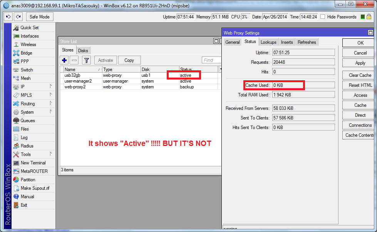
Task: Maximize the Store List window
Action: pyautogui.click(x=216, y=41)
